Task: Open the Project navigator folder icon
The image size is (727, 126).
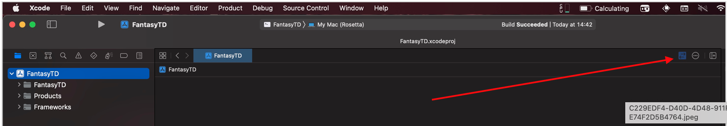Action: pos(18,56)
